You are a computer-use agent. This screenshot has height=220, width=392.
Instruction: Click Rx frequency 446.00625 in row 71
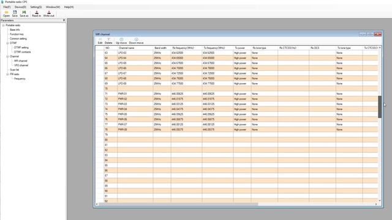point(186,94)
